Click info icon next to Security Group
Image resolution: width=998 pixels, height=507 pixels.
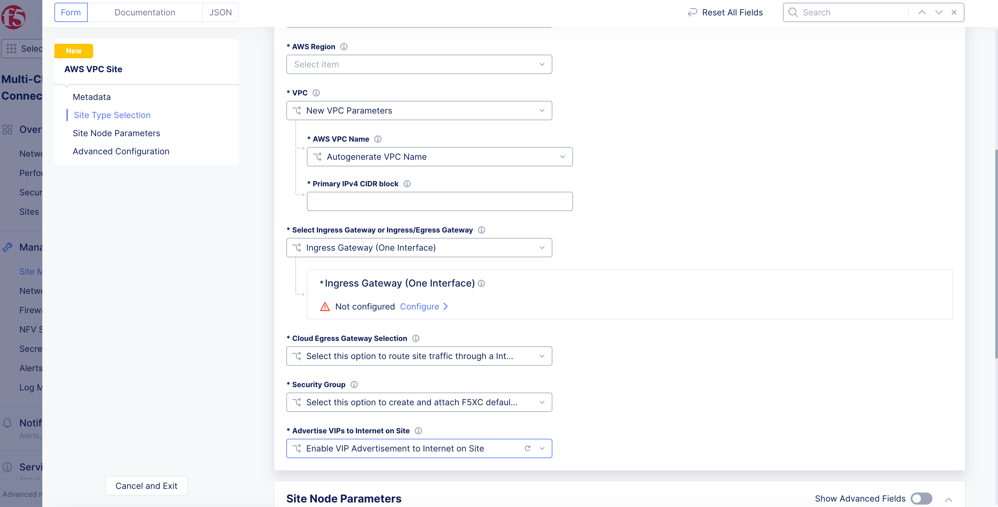tap(354, 384)
